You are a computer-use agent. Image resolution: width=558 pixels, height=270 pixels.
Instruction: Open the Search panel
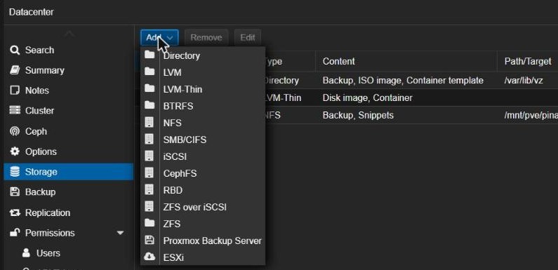tap(69, 50)
